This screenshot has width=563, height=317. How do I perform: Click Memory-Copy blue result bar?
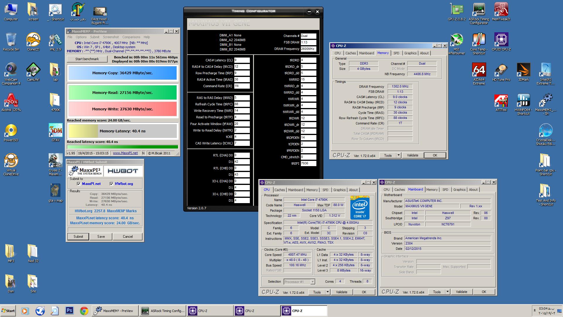pyautogui.click(x=123, y=73)
